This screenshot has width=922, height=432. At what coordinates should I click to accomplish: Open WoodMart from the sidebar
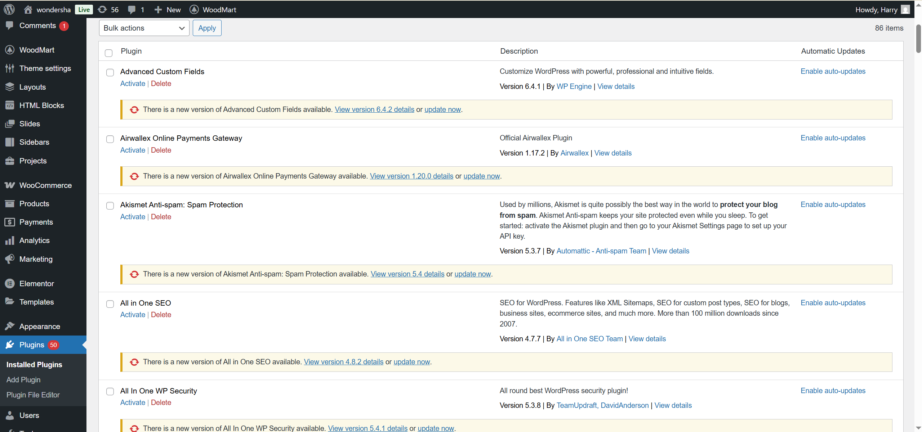[36, 50]
